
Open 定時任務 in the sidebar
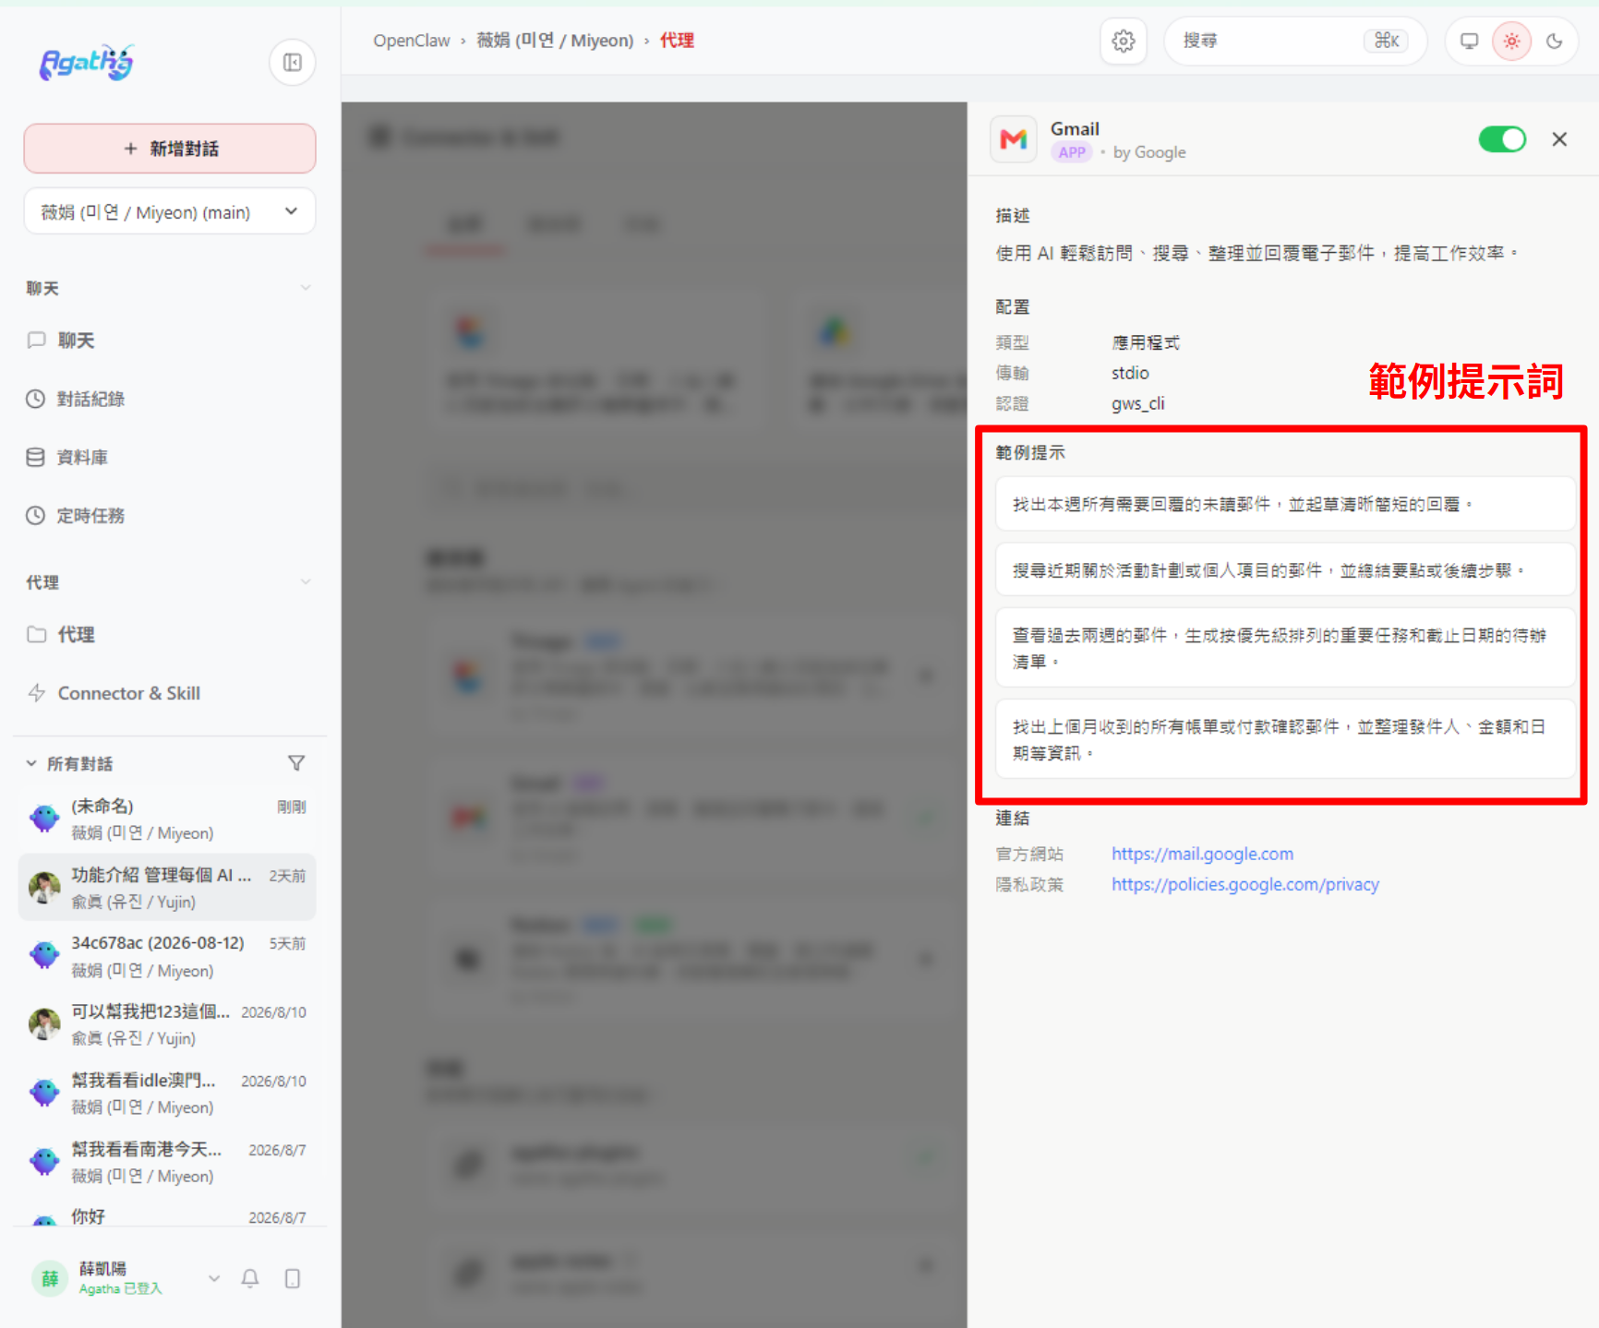[x=170, y=515]
